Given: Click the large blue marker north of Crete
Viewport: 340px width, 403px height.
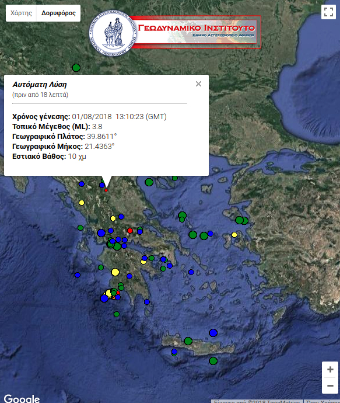Looking at the screenshot, I should tap(213, 333).
